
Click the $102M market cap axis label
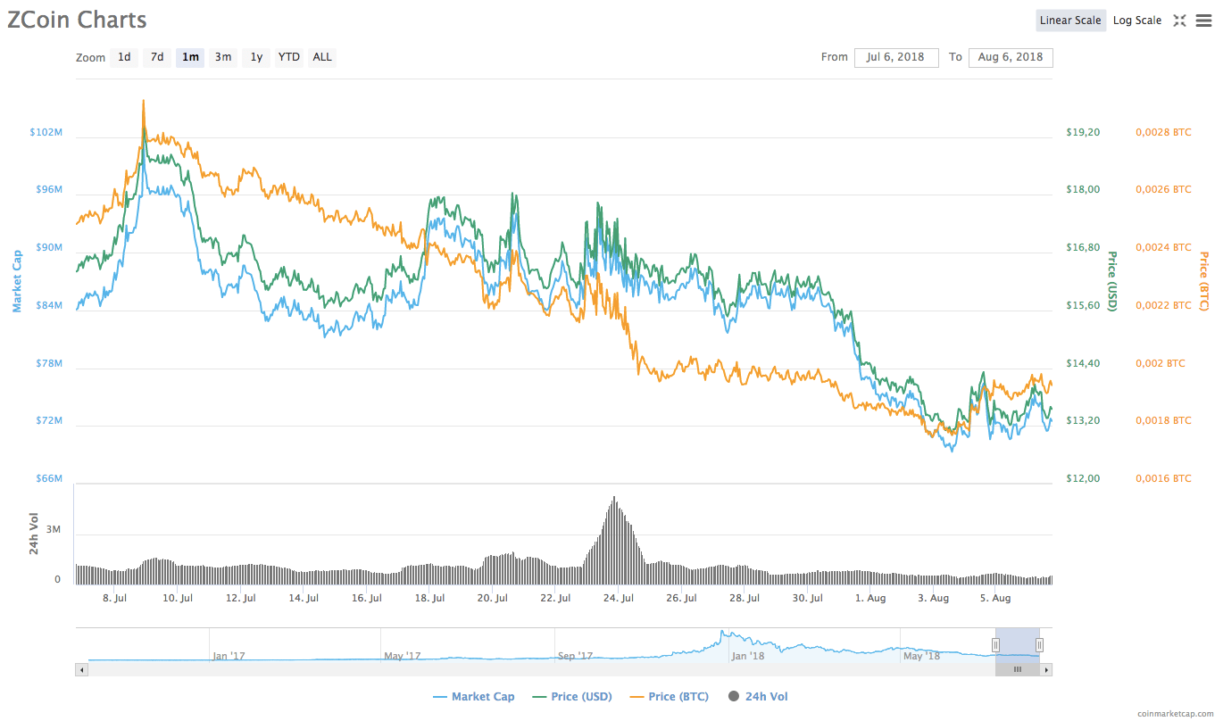coord(46,132)
